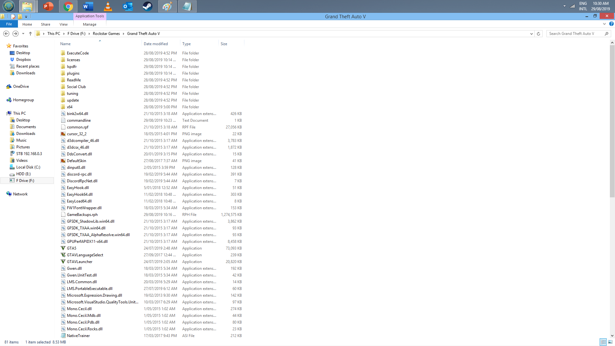Open the Manage ribbon tab
This screenshot has width=615, height=346.
point(89,24)
